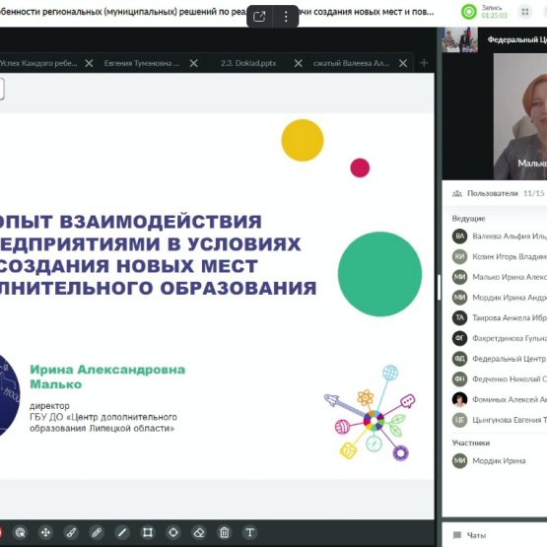The width and height of the screenshot is (547, 547).
Task: Click the 'Ведущие' section heading
Action: (468, 219)
